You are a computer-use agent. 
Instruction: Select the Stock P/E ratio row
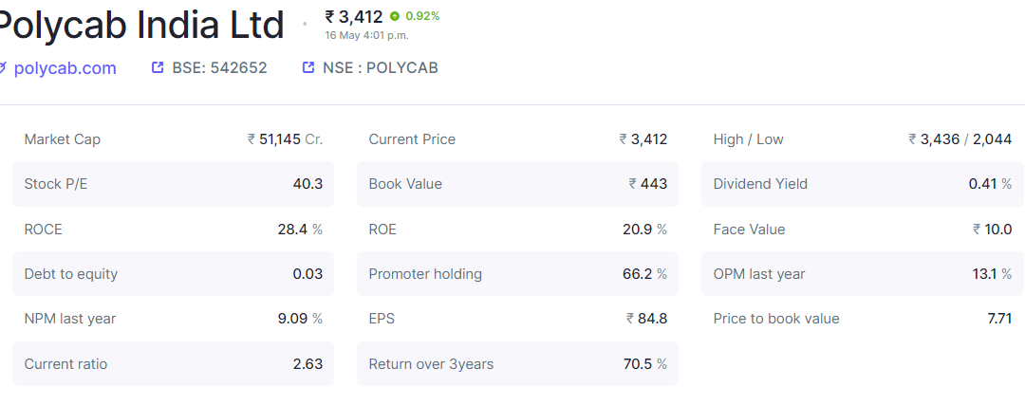[x=174, y=184]
